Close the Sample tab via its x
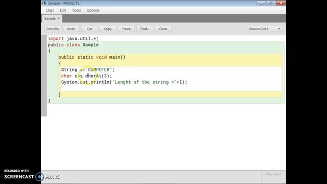The height and width of the screenshot is (184, 327). click(59, 18)
